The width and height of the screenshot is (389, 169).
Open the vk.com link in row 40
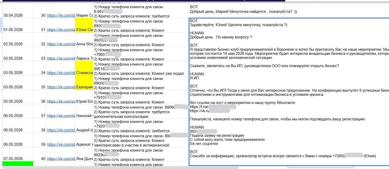click(x=61, y=159)
